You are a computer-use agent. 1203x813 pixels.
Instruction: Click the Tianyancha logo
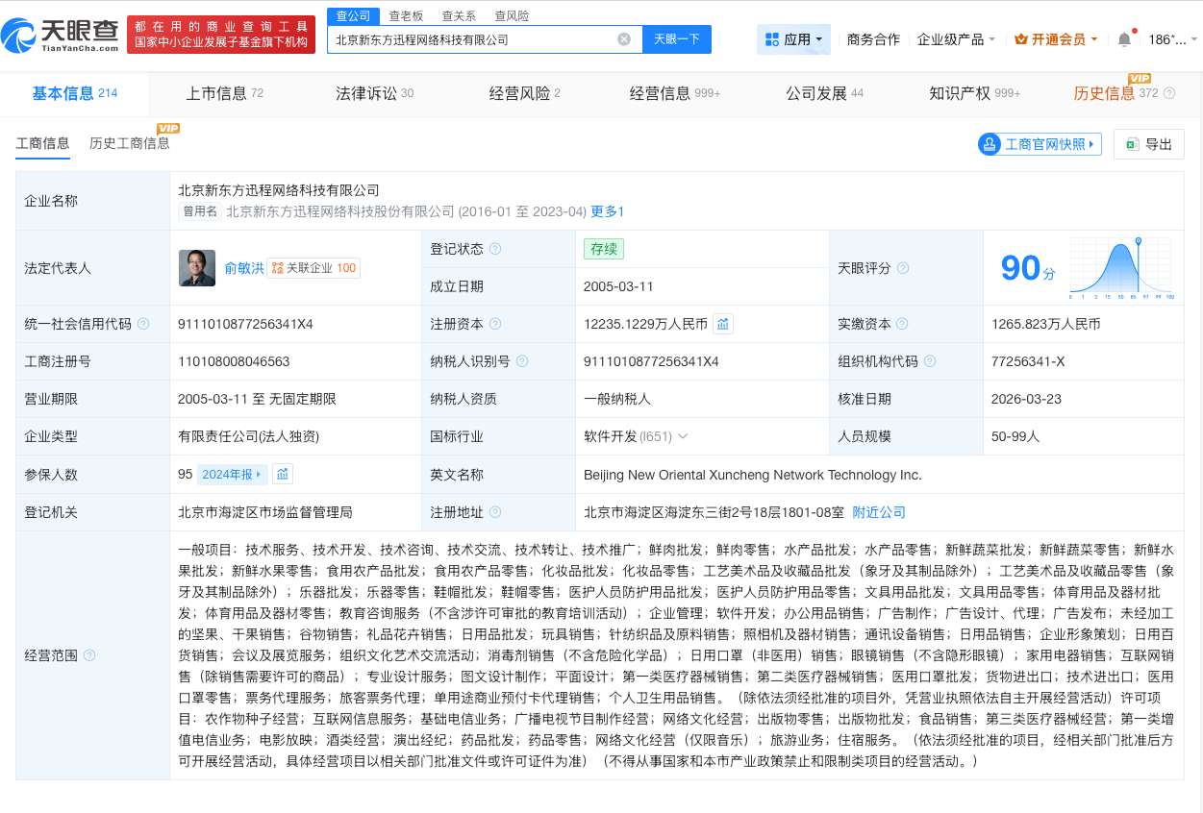tap(60, 35)
